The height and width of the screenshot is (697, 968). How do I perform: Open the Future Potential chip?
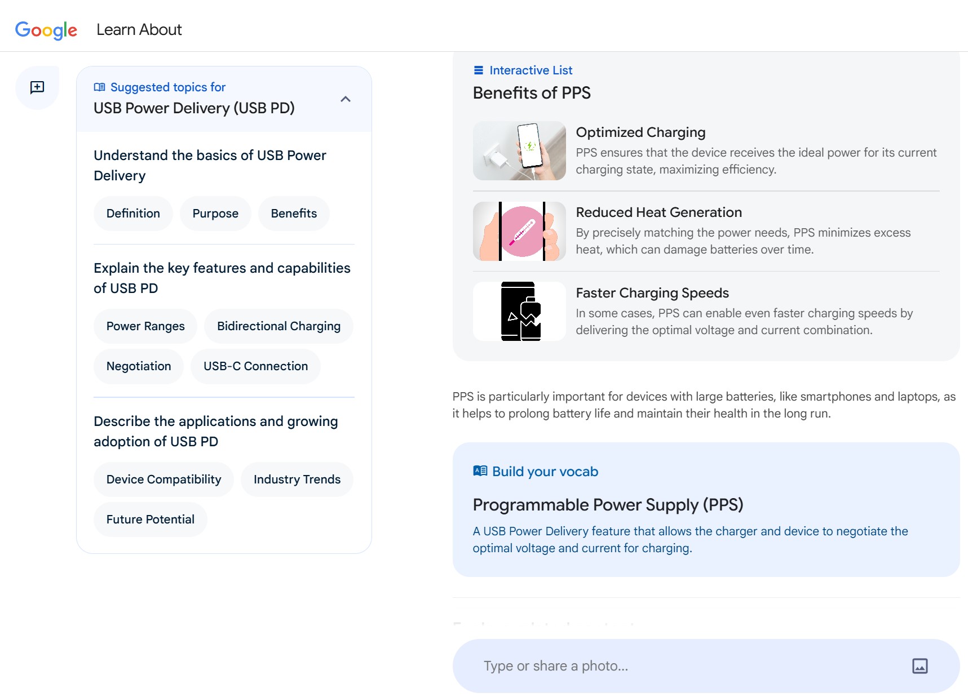click(x=150, y=520)
